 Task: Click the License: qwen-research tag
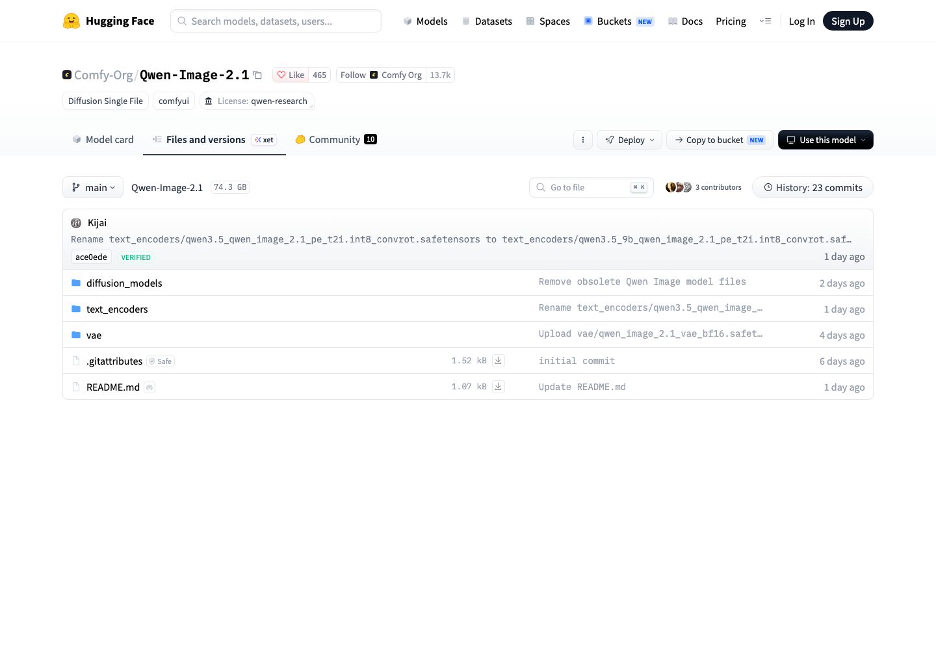(x=256, y=101)
